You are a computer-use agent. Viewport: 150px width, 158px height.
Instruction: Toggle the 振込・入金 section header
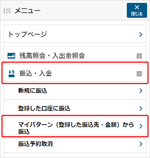75,73
